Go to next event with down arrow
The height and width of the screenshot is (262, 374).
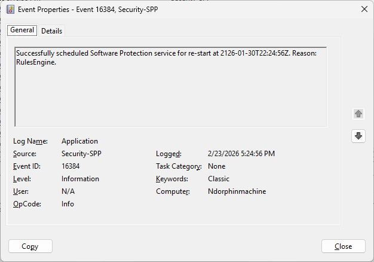pos(358,136)
